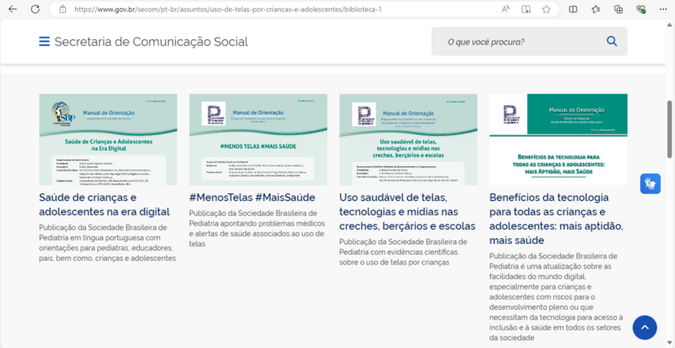Open browser Collections
675x348 pixels.
618,9
